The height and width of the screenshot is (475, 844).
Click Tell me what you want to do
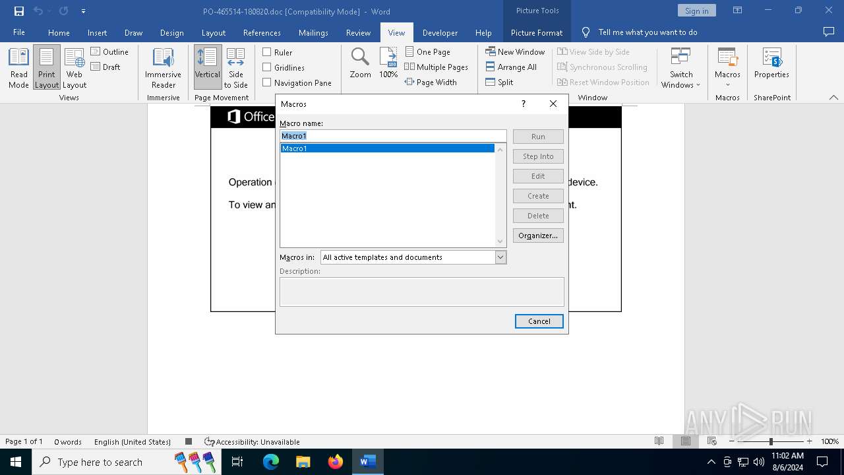[648, 32]
